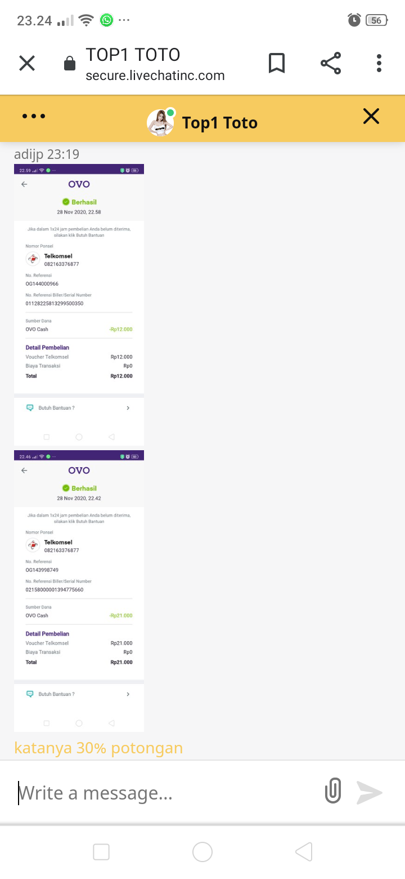Tap Android back triangle button
This screenshot has height=879, width=405.
304,852
